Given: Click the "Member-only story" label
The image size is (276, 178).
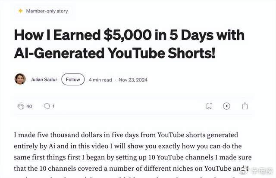Looking at the screenshot, I should coord(47,11).
